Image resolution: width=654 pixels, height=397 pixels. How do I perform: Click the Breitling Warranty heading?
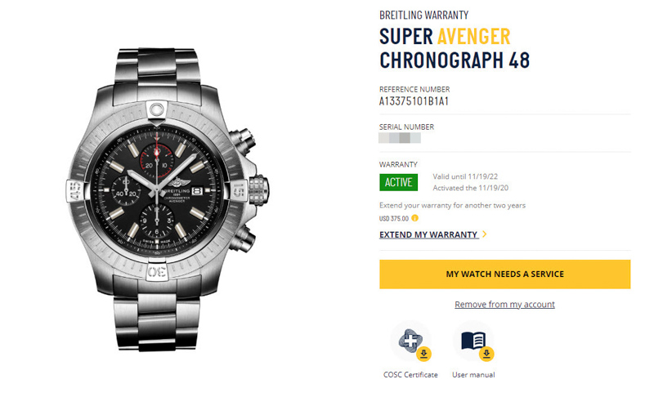pyautogui.click(x=423, y=16)
